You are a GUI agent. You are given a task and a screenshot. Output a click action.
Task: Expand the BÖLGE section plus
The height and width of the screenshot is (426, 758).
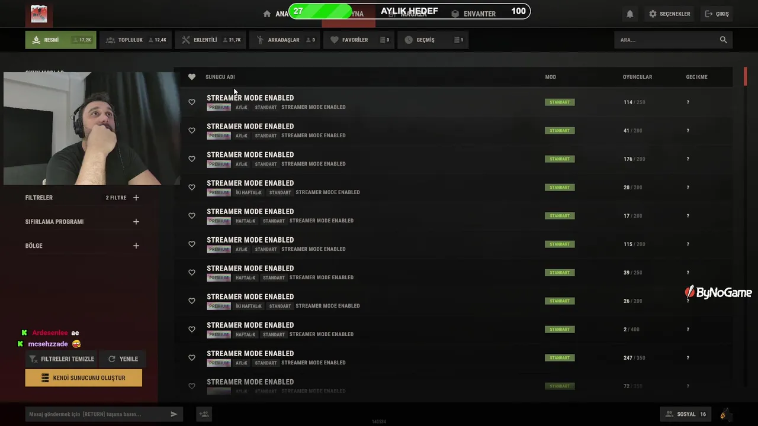(136, 246)
